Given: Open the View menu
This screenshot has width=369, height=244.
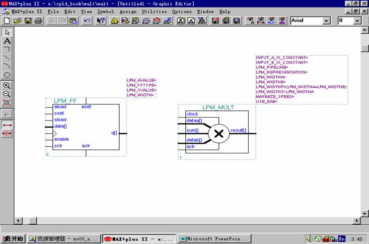Looking at the screenshot, I should pos(87,11).
